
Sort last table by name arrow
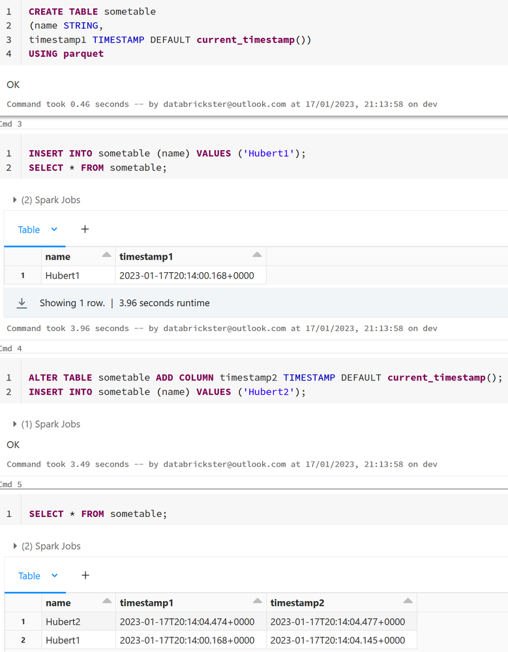107,600
